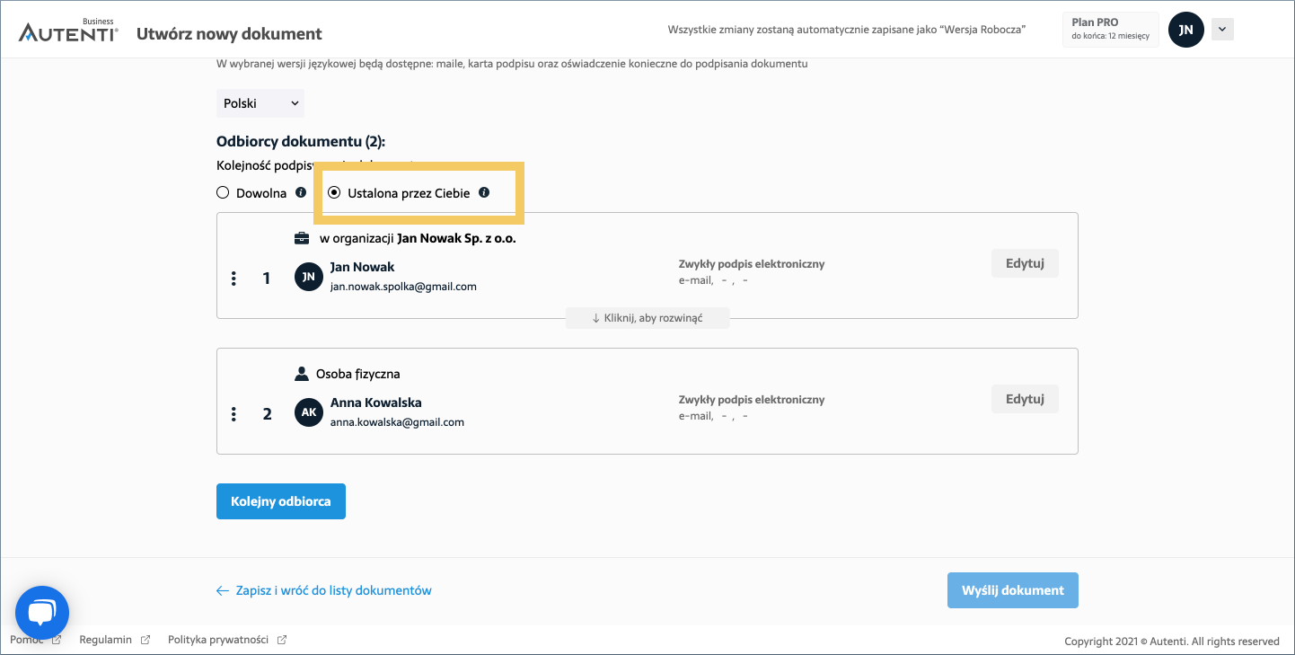Screen dimensions: 1295x655
Task: Click the JN avatar of Jan Nowak
Action: [309, 277]
